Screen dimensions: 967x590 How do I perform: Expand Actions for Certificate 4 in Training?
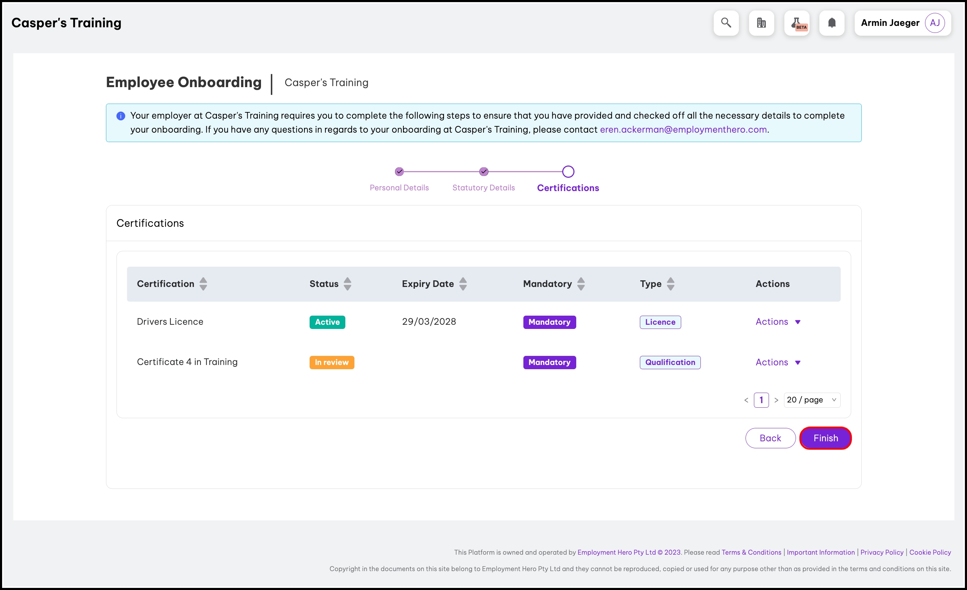(777, 362)
